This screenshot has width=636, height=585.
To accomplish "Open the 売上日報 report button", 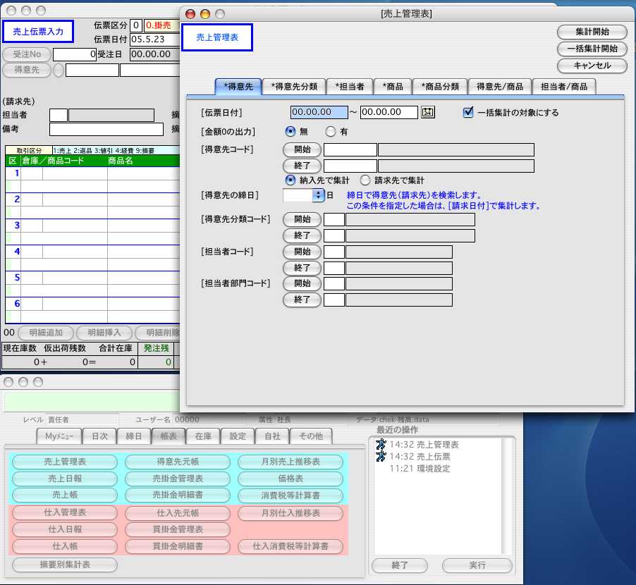I will click(x=64, y=478).
